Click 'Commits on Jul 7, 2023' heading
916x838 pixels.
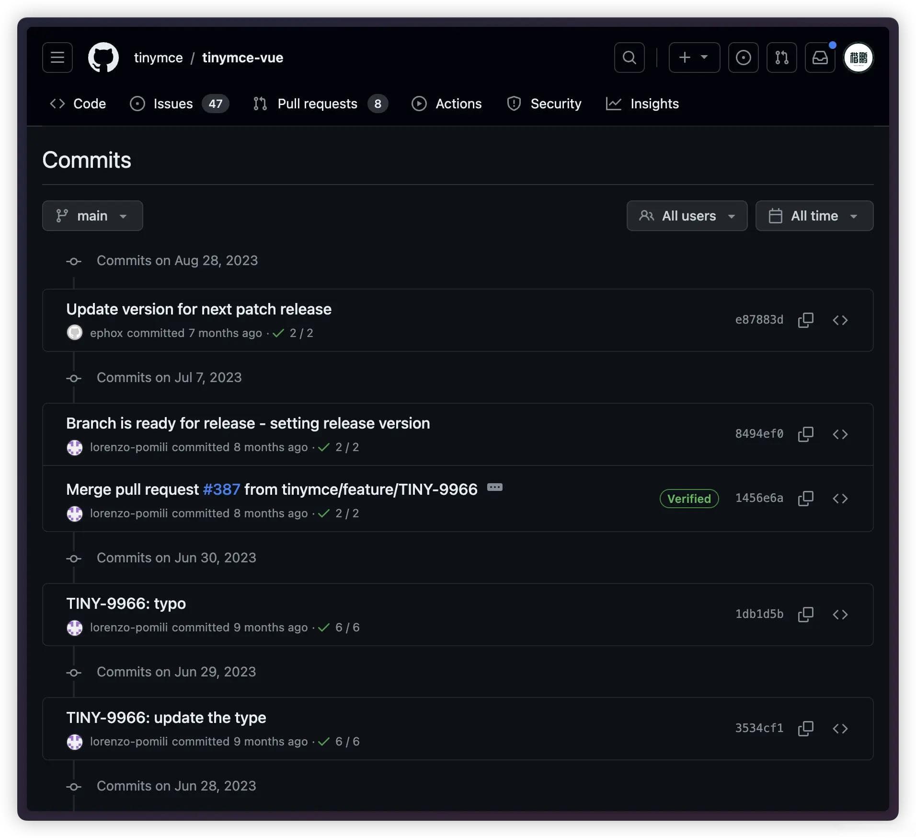tap(169, 377)
